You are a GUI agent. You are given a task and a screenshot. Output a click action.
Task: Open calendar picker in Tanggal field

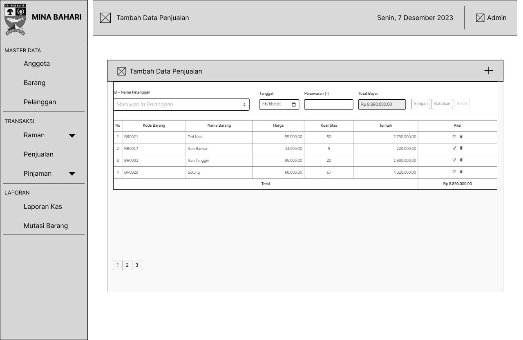pyautogui.click(x=294, y=104)
